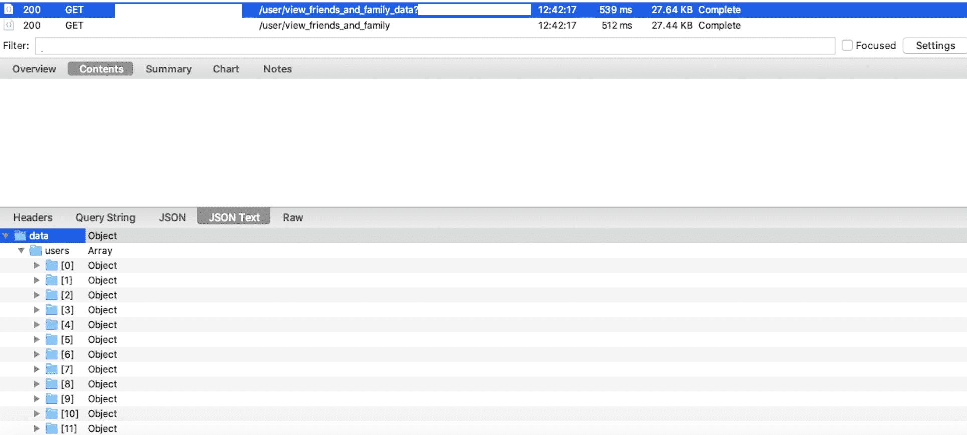967x435 pixels.
Task: Open the Settings button
Action: [935, 45]
